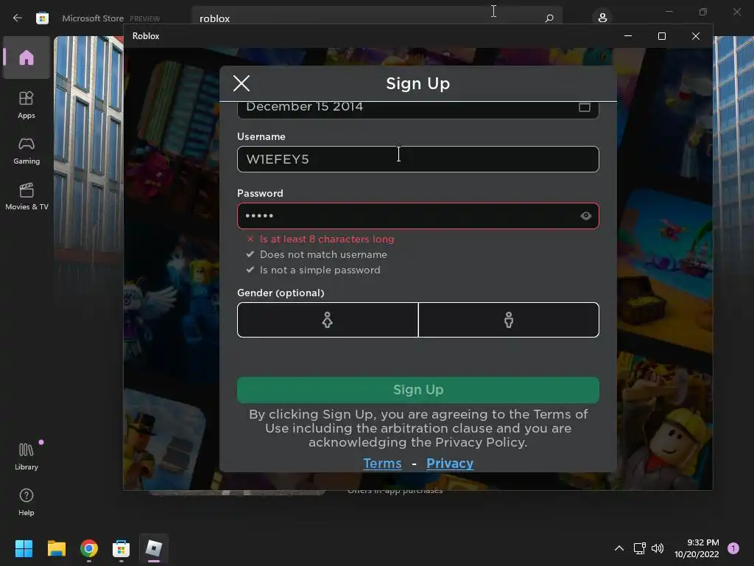This screenshot has height=566, width=754.
Task: Click the green Sign Up button
Action: [418, 390]
